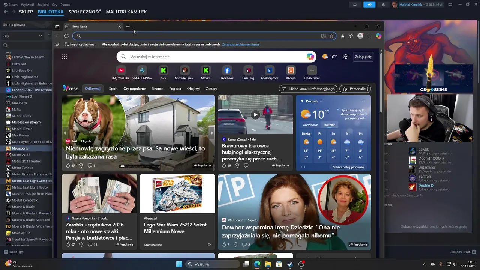
Task: Open Steam Wyświetl menu
Action: click(x=27, y=4)
